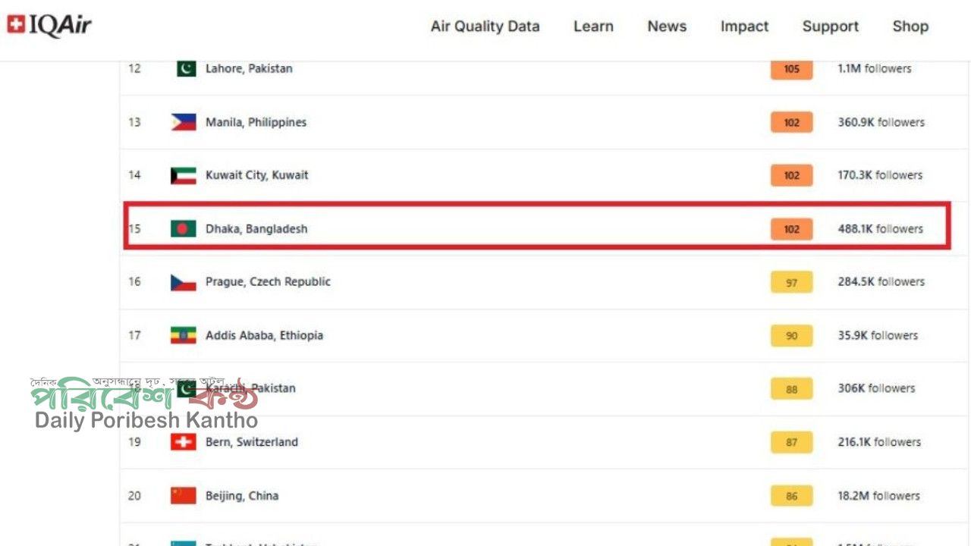Click the Pakistan flag beside Lahore
971x546 pixels.
point(186,69)
